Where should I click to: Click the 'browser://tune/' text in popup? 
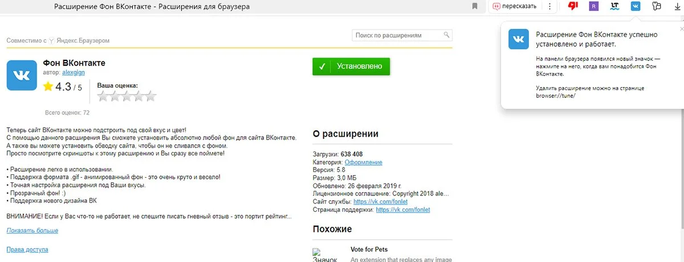[x=556, y=96]
